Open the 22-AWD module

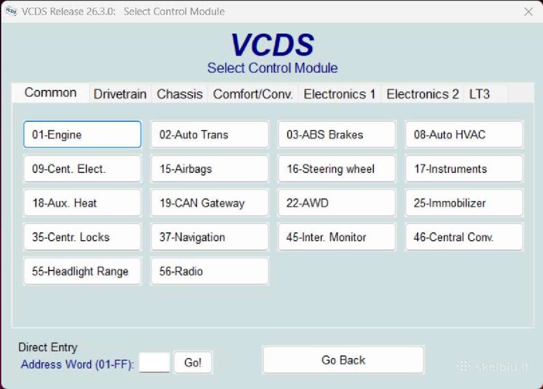click(x=337, y=203)
